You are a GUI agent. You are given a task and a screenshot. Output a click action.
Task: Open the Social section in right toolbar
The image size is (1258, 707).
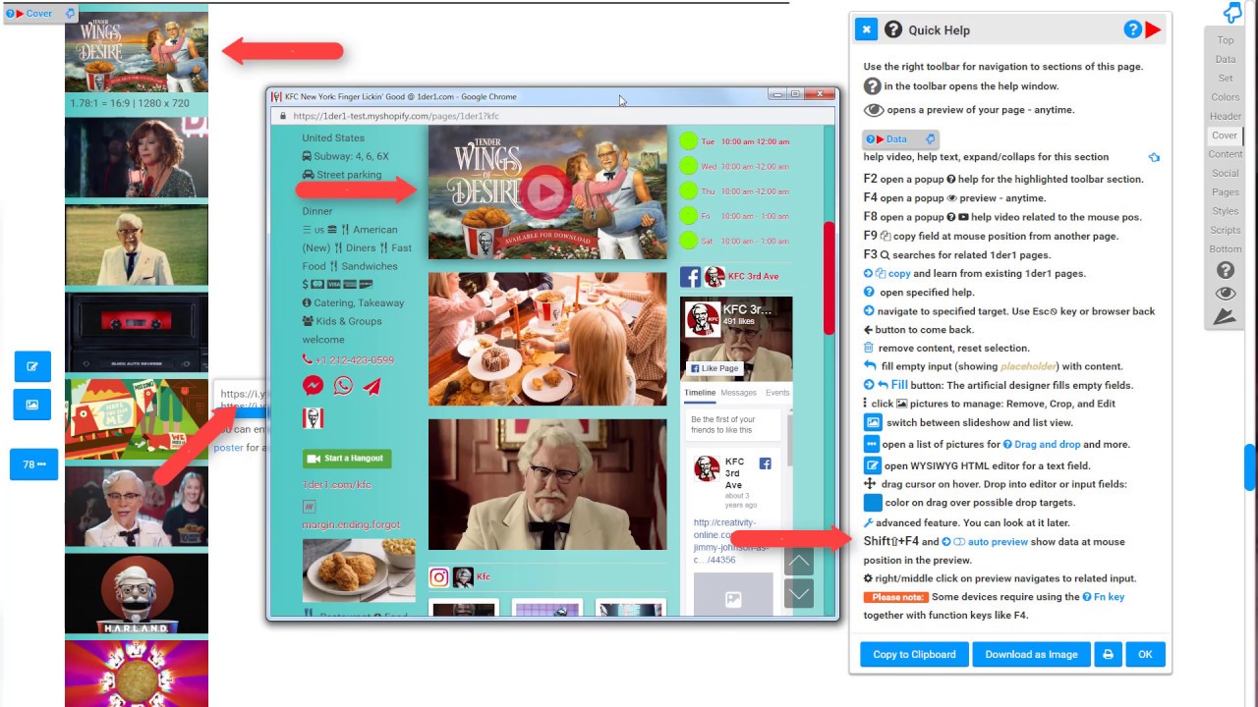pos(1225,173)
